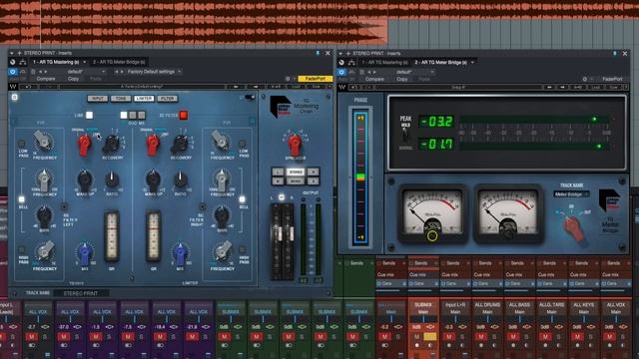Enable the left LOW PASS filter button

click(x=22, y=144)
